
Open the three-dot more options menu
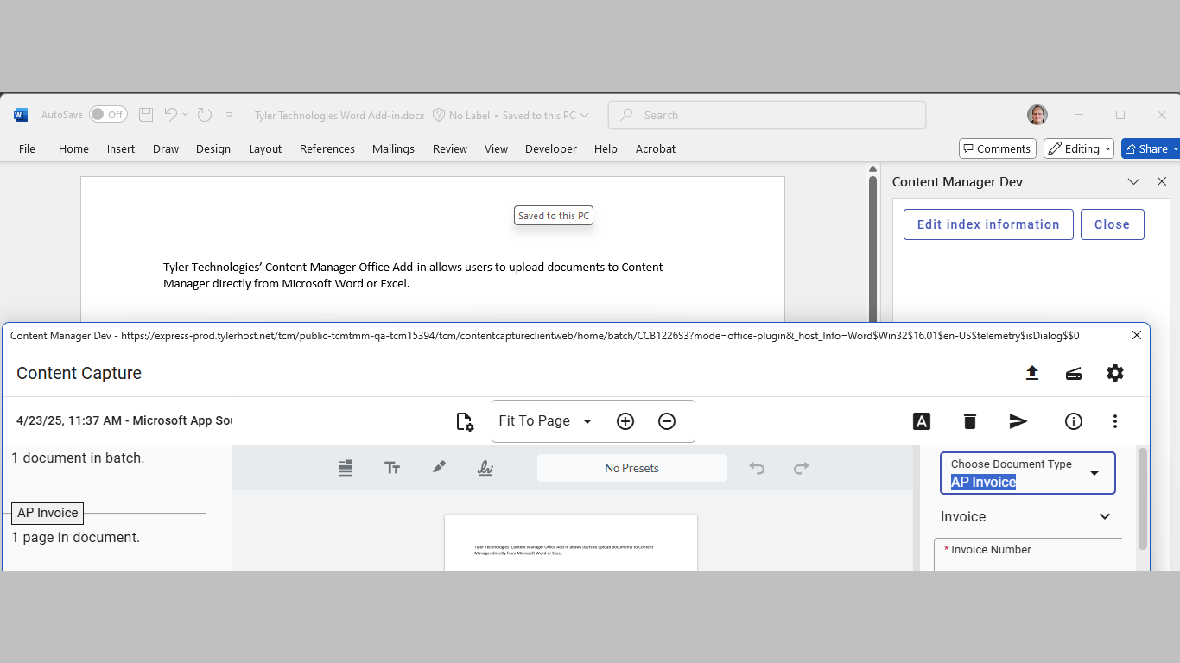(1115, 421)
